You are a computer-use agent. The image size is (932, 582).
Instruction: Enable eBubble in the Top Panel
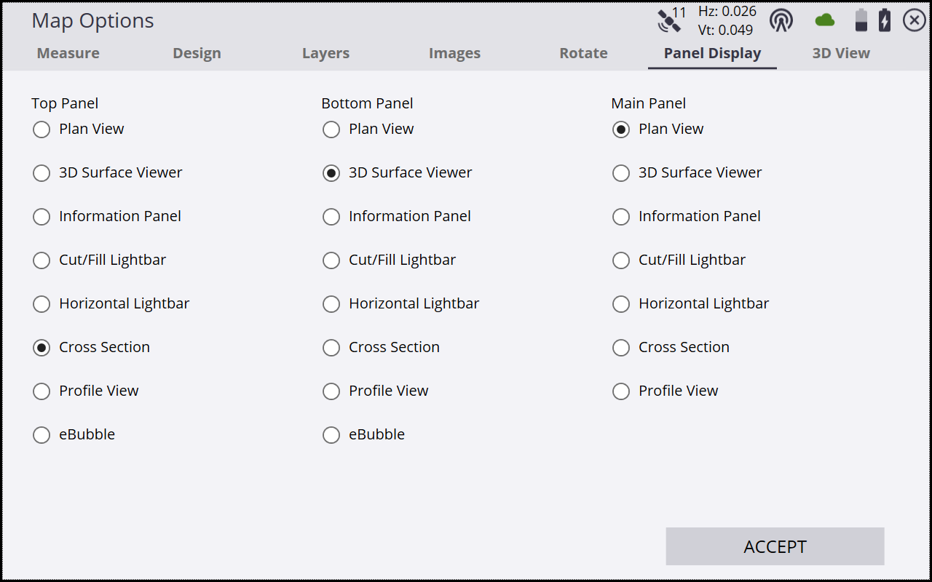pos(42,434)
